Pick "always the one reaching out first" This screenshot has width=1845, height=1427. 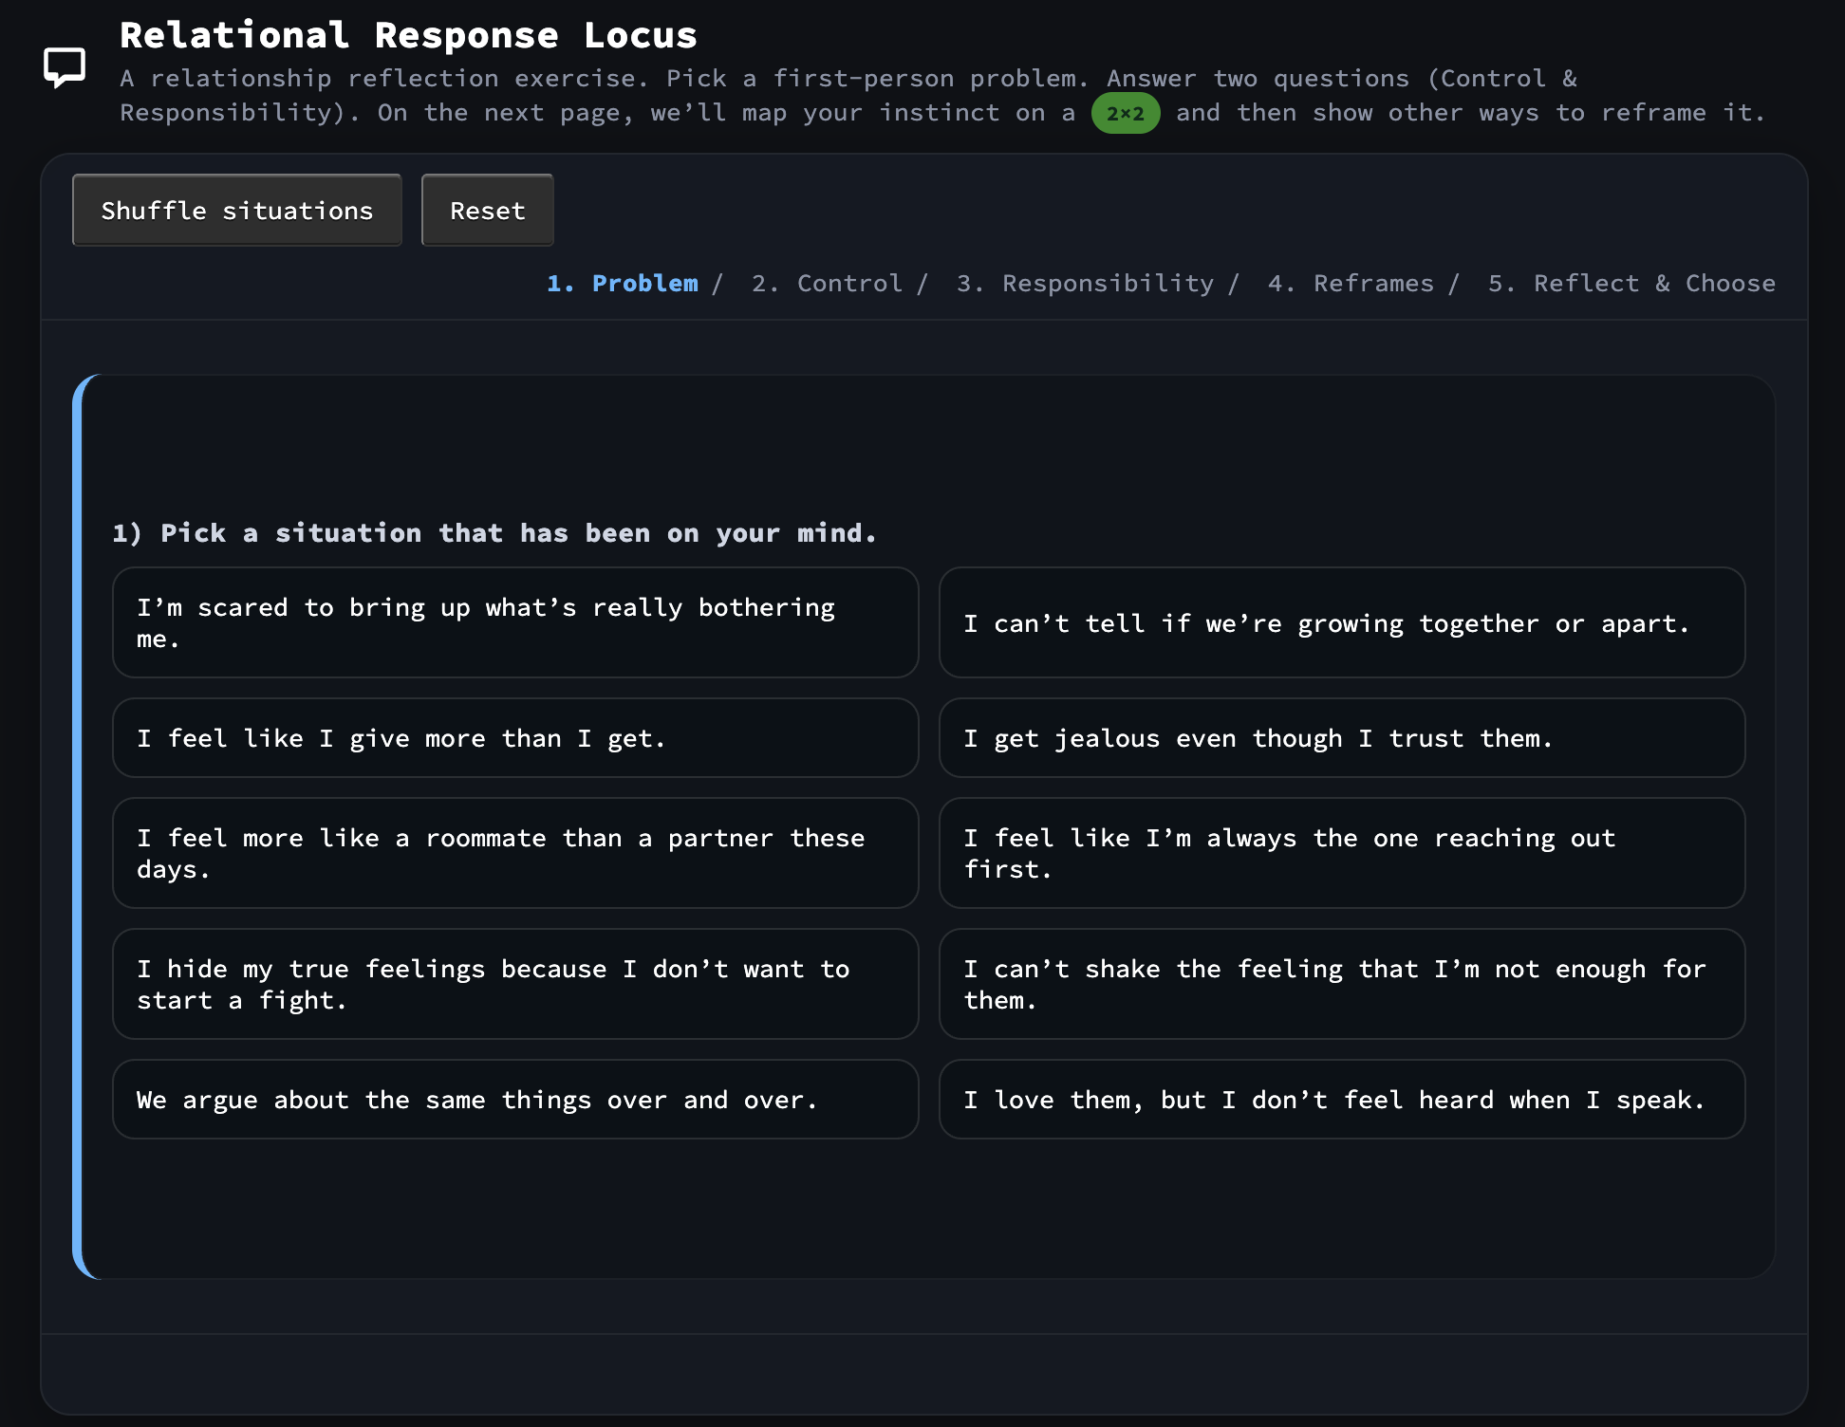(1341, 853)
